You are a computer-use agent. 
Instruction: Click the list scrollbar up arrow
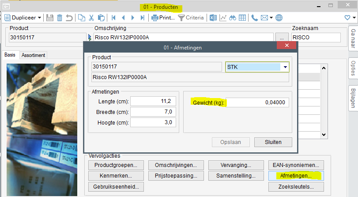tap(324, 68)
